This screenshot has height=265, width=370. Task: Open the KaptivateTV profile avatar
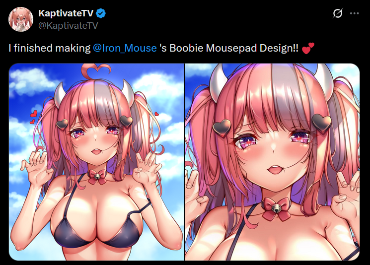[21, 19]
